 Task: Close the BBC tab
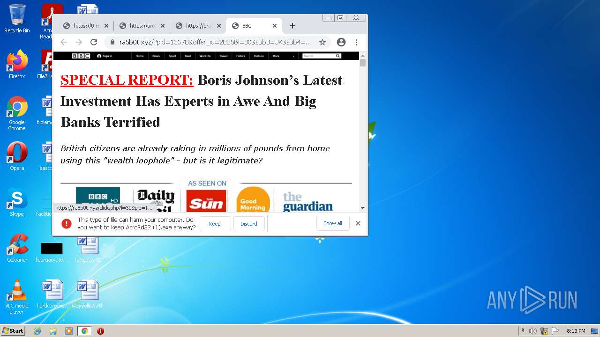point(275,26)
